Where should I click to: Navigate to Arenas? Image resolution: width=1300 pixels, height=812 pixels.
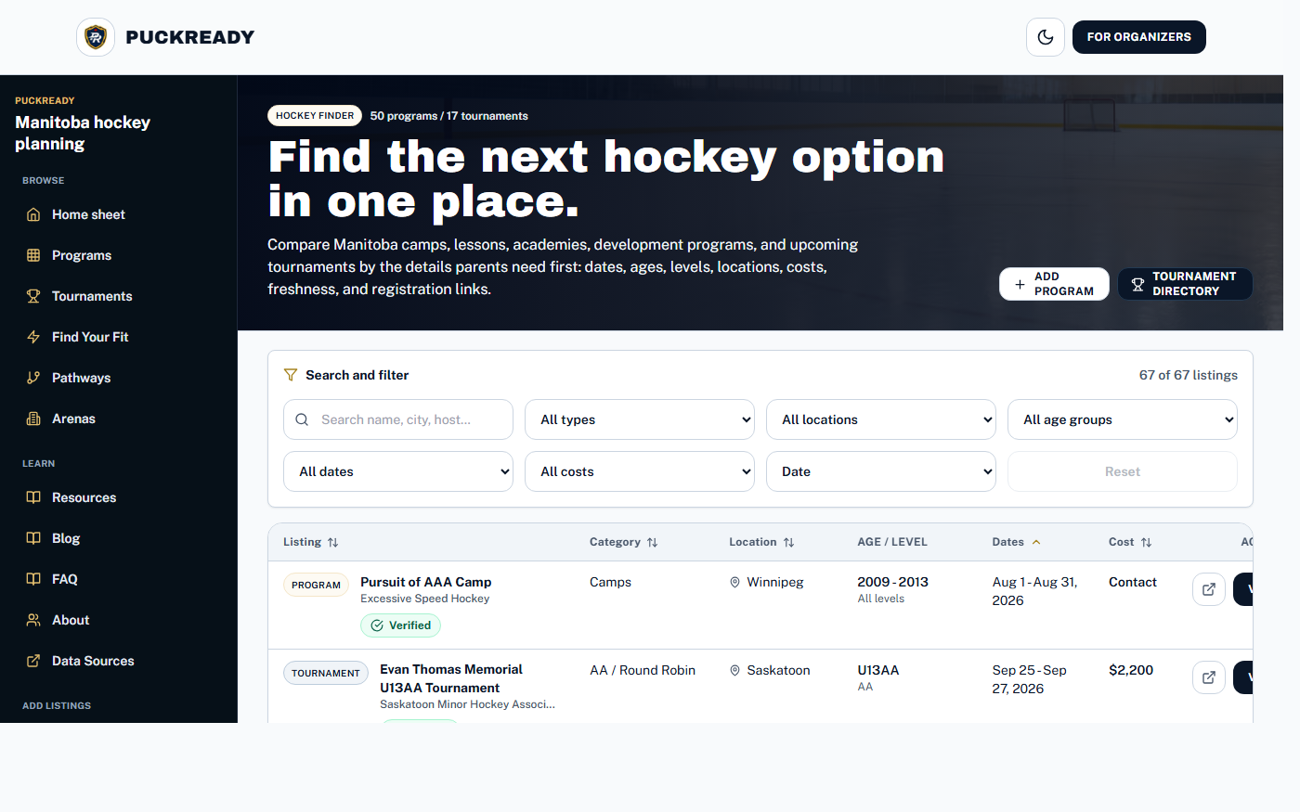pos(119,419)
